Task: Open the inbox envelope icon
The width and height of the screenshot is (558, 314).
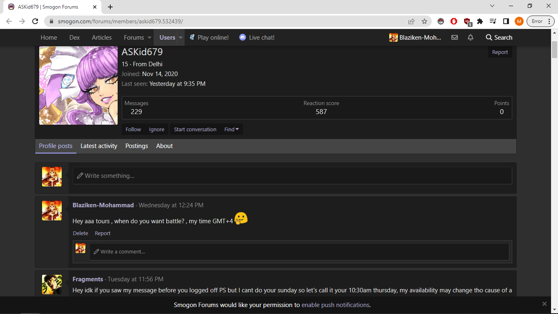Action: (x=454, y=38)
